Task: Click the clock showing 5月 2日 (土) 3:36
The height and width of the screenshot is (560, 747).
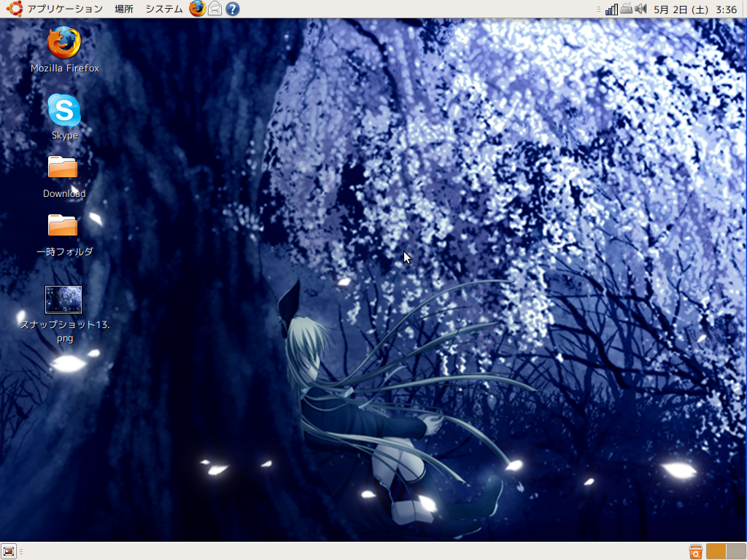Action: 695,9
